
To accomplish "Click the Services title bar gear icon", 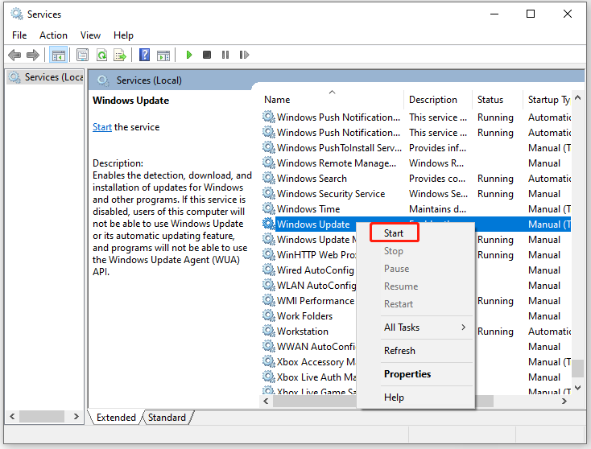I will click(x=17, y=14).
